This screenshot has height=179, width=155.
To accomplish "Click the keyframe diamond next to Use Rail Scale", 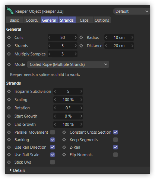I will coord(9,155).
